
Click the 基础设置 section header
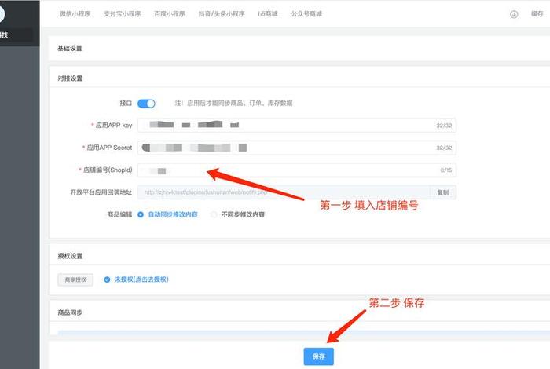pos(70,49)
